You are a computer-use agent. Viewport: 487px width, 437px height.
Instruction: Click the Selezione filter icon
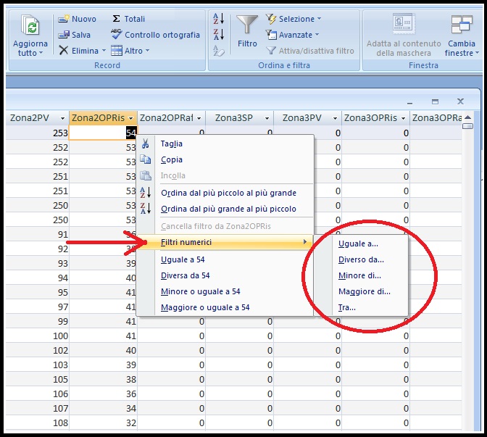click(x=271, y=19)
